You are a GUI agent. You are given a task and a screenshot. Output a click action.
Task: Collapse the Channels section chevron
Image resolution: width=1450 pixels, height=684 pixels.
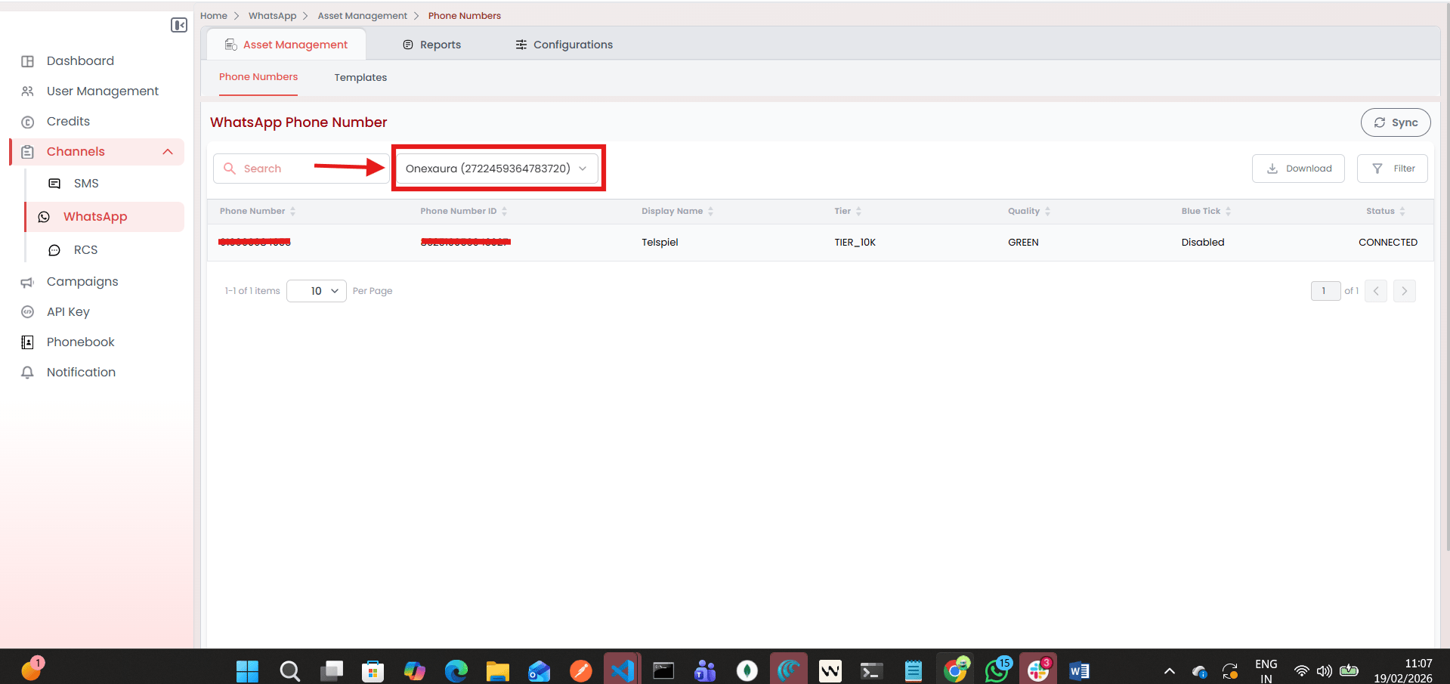[x=168, y=152]
